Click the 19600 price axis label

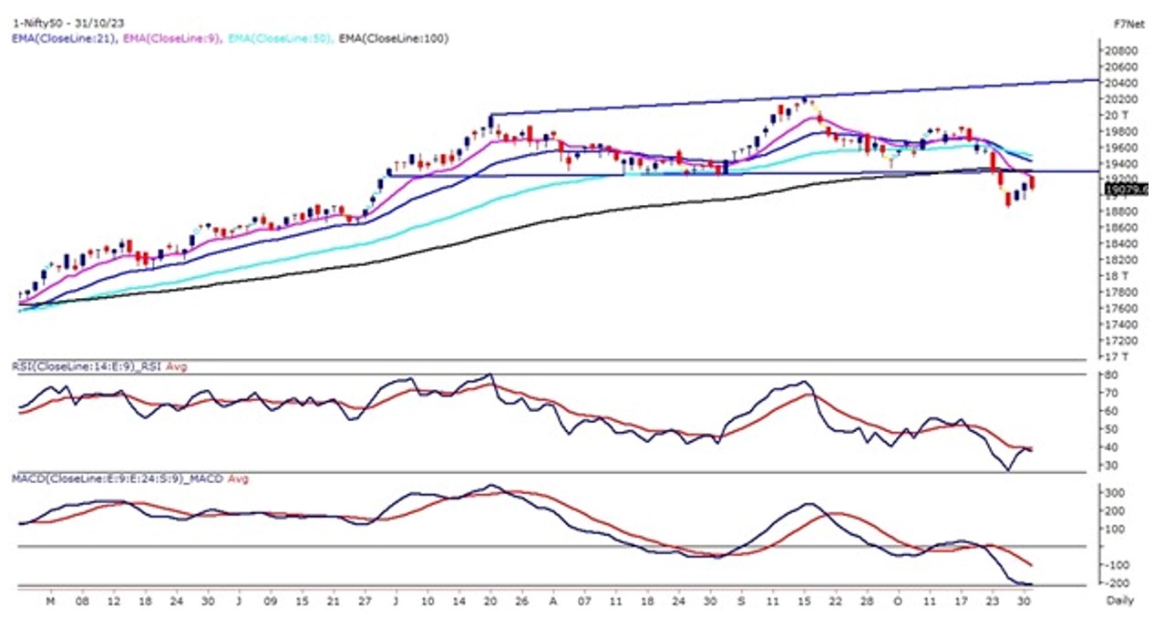[x=1123, y=148]
